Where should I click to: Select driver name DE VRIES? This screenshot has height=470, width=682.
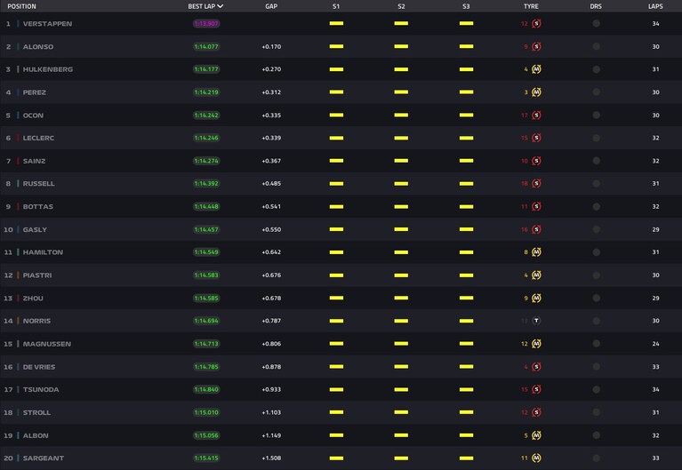(39, 367)
